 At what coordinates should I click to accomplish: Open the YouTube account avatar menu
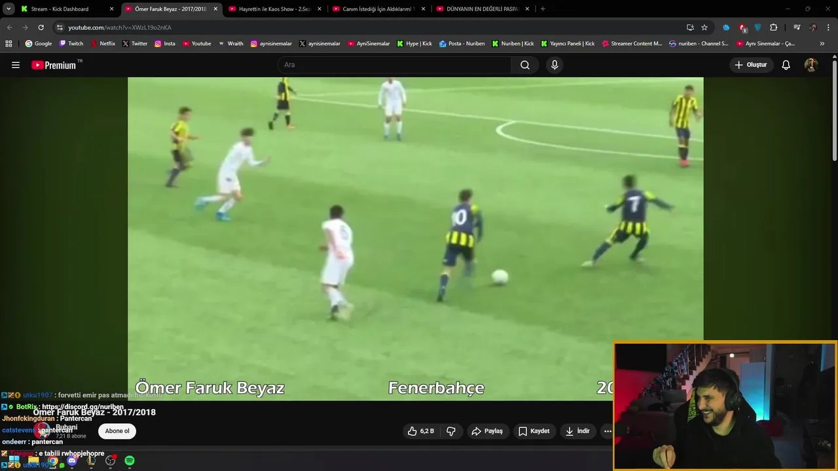point(811,65)
